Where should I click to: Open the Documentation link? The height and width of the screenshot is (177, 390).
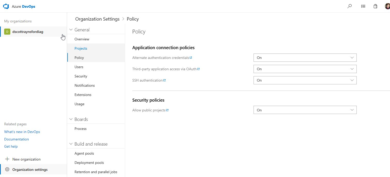coord(17,139)
